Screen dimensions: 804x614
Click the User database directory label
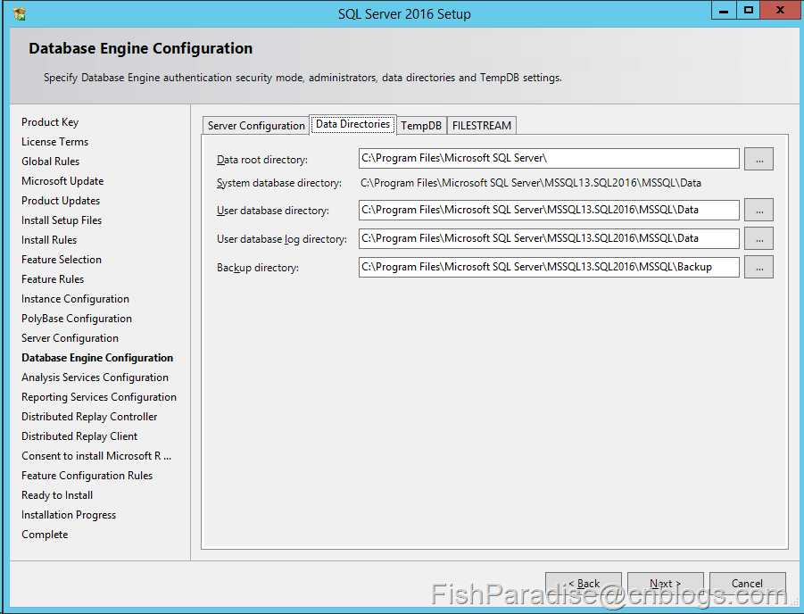[x=273, y=211]
